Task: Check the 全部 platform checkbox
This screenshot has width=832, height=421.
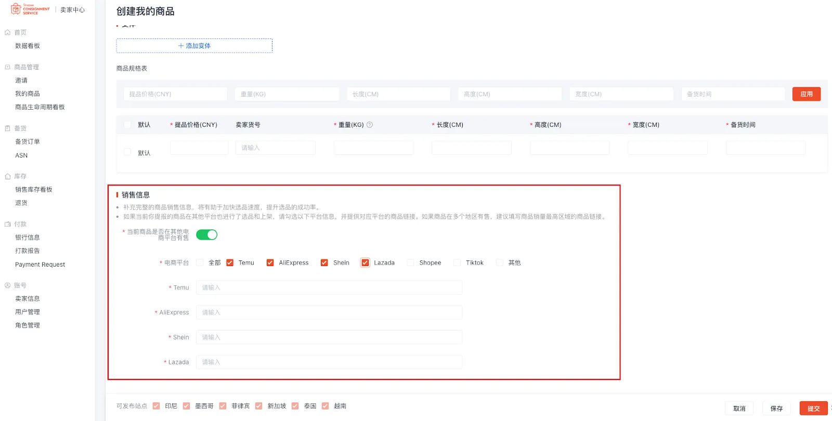Action: (200, 262)
